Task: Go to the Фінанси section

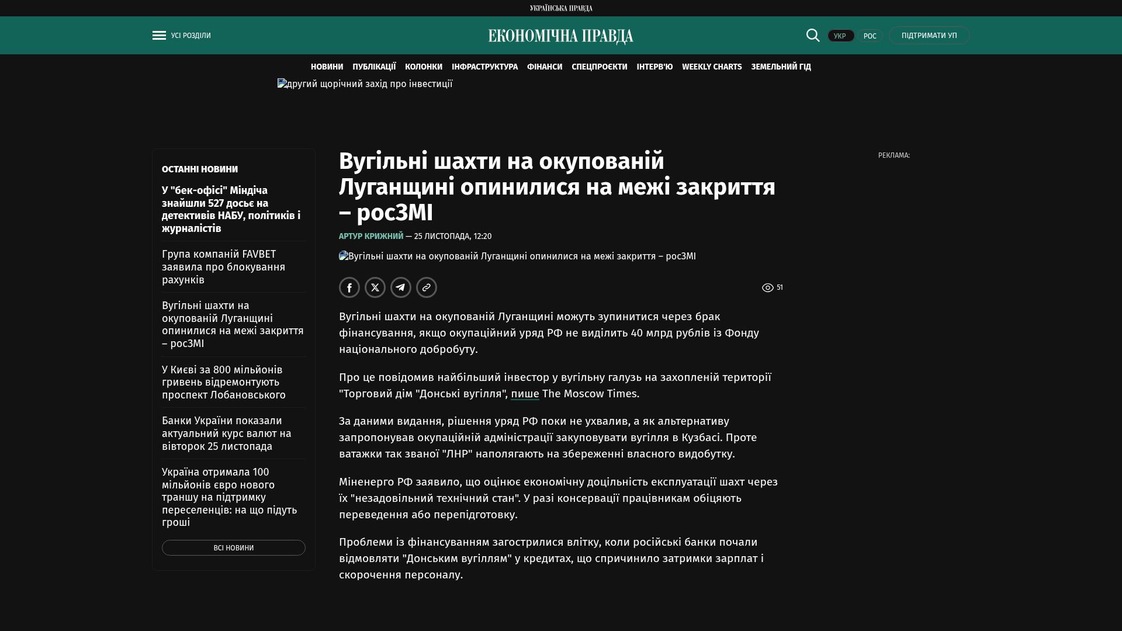Action: pos(544,67)
